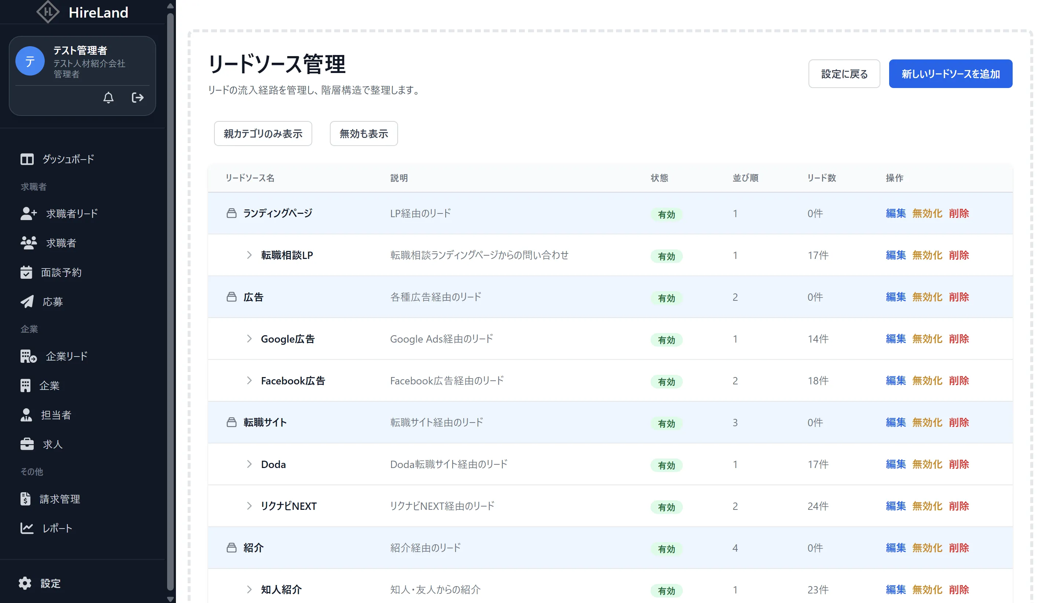Screen dimensions: 1046x603
Task: Open 企業リード in the sidebar
Action: pos(54,356)
